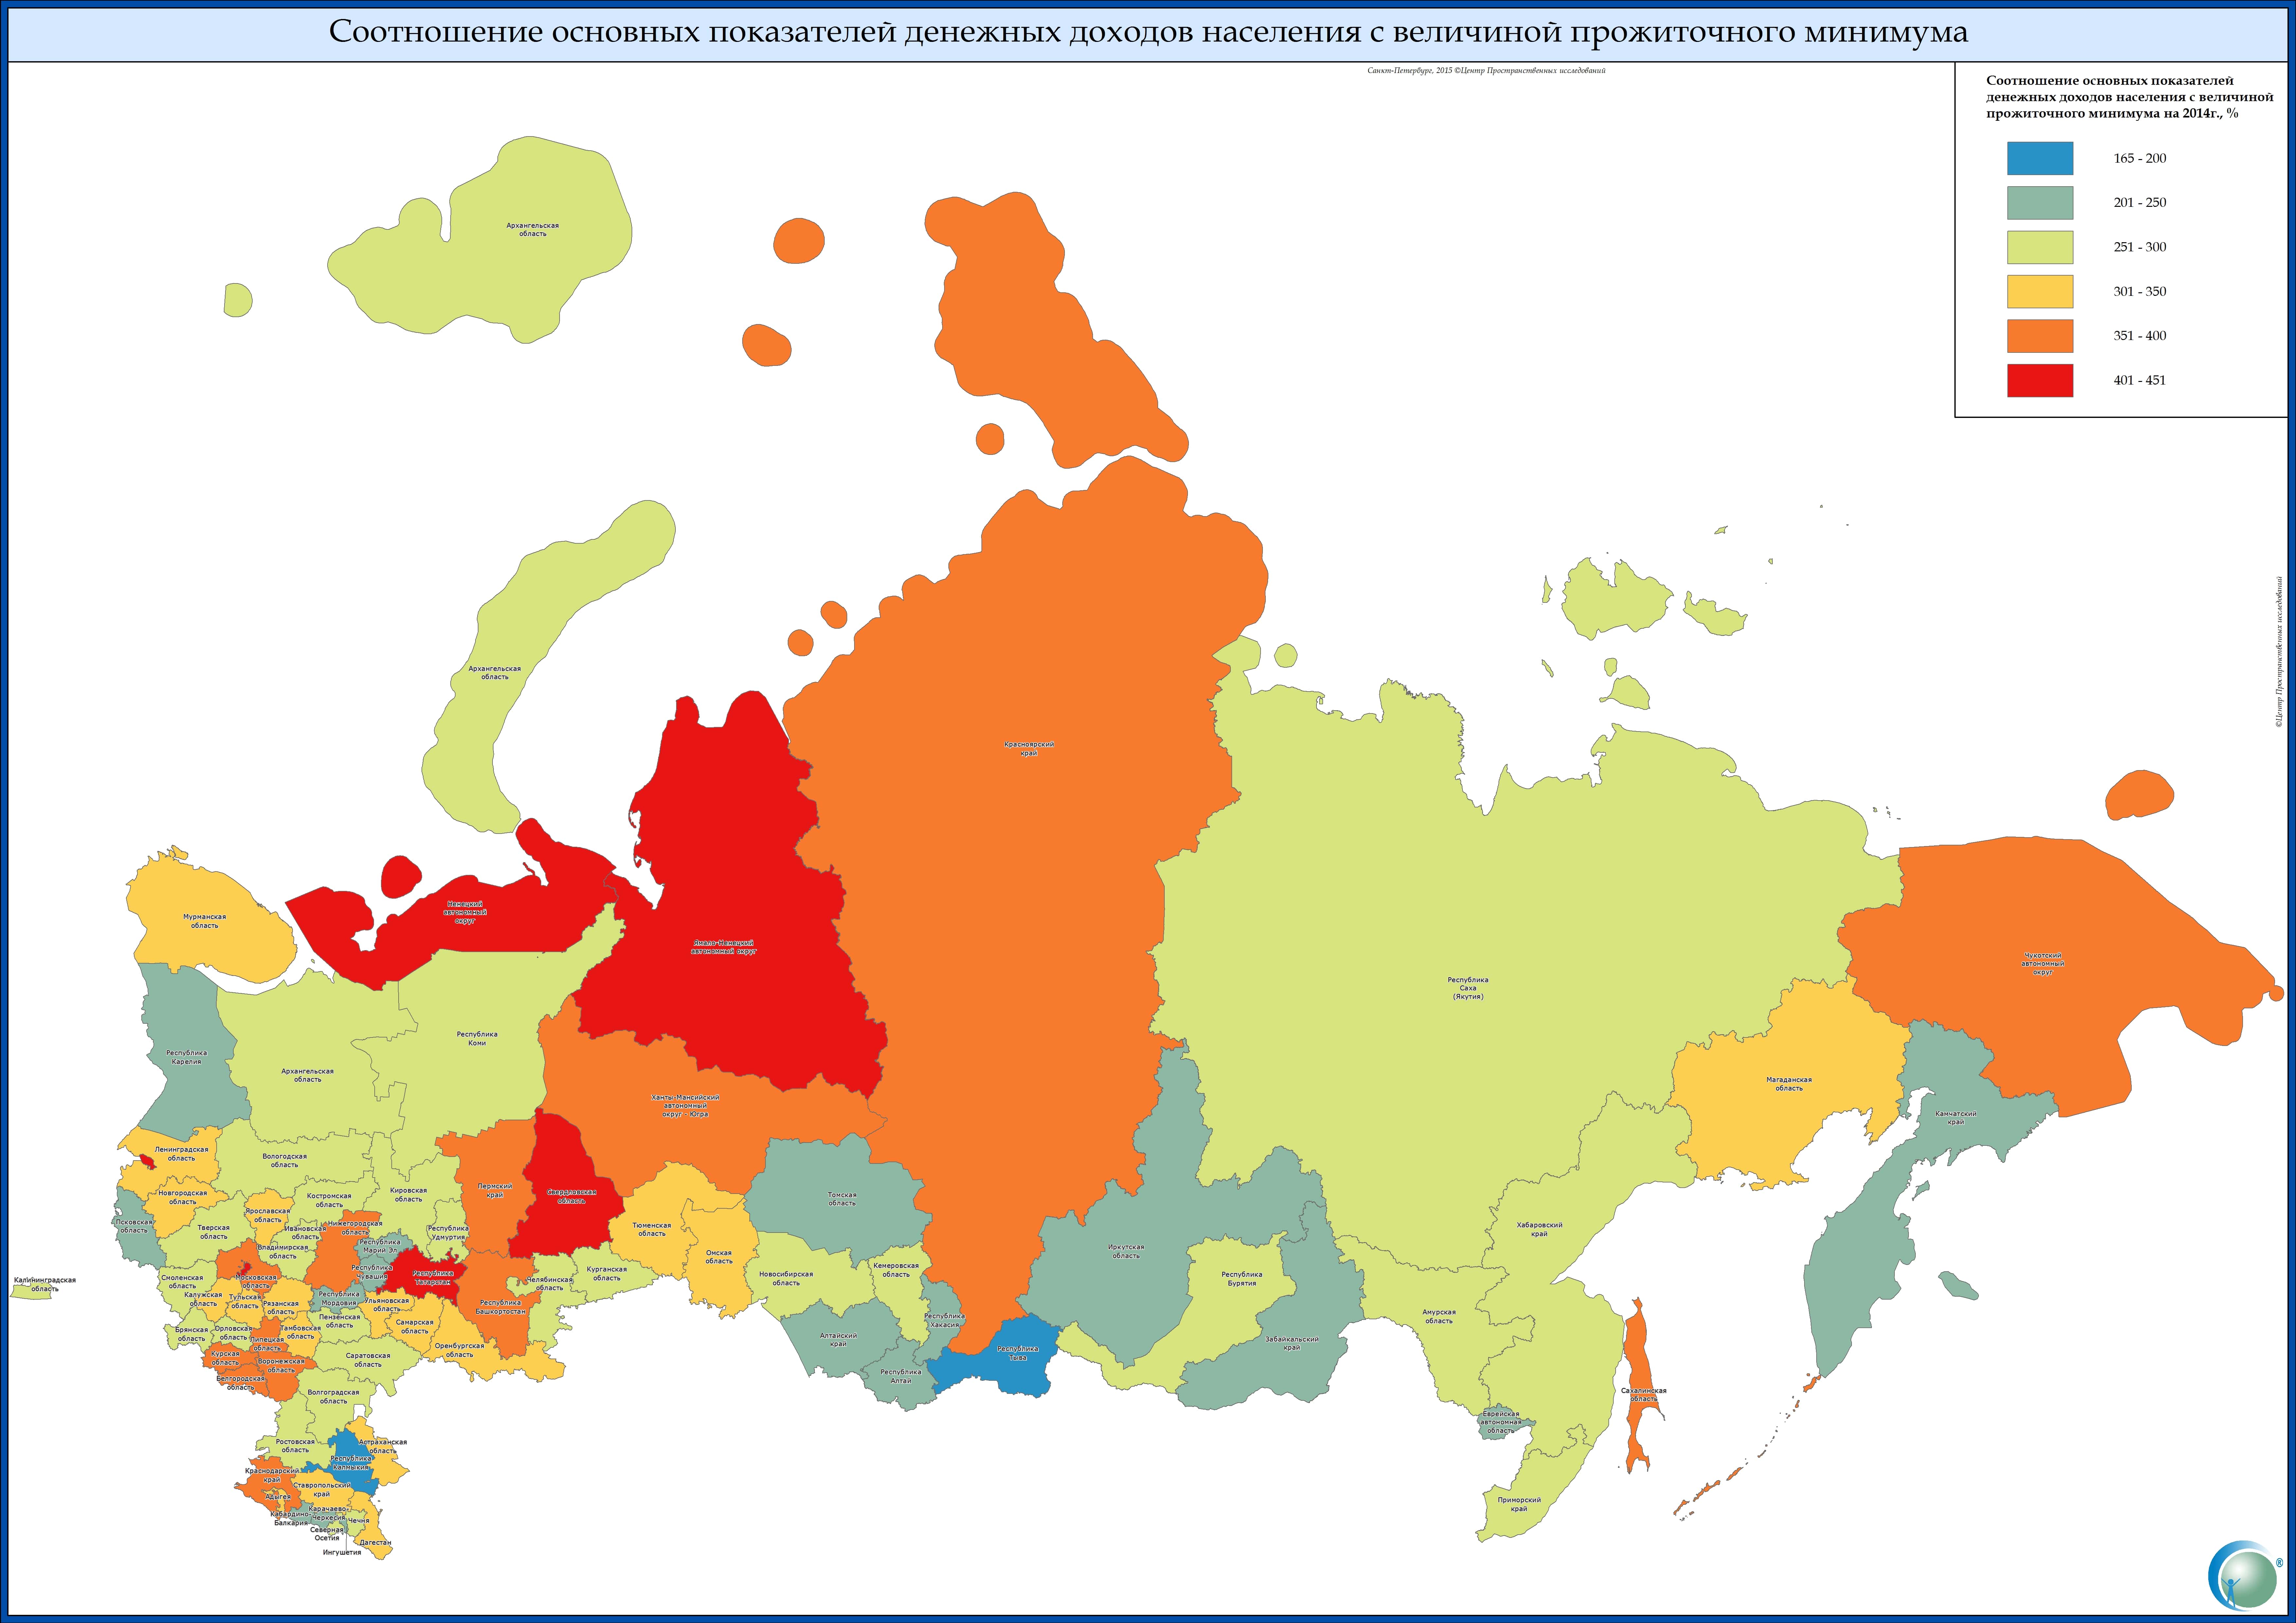Image resolution: width=2296 pixels, height=1623 pixels.
Task: Click the 'Республика Хакасия' label
Action: click(944, 1320)
